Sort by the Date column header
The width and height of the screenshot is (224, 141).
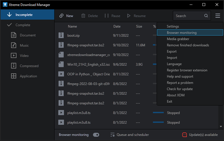(x=117, y=26)
